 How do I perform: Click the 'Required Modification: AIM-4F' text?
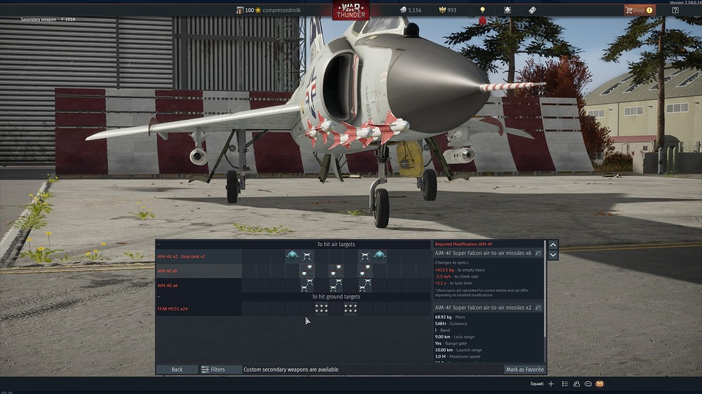(463, 244)
